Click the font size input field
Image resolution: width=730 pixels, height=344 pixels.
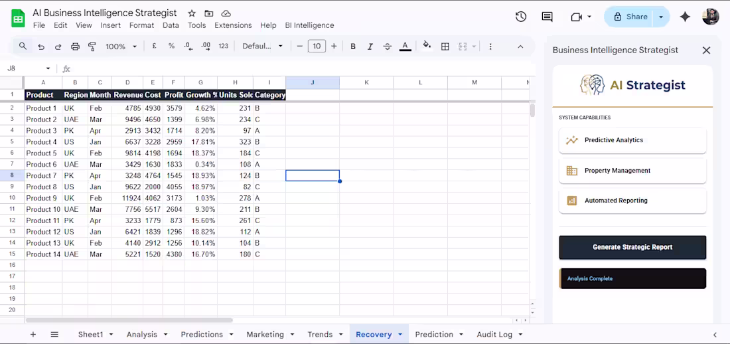click(x=317, y=46)
